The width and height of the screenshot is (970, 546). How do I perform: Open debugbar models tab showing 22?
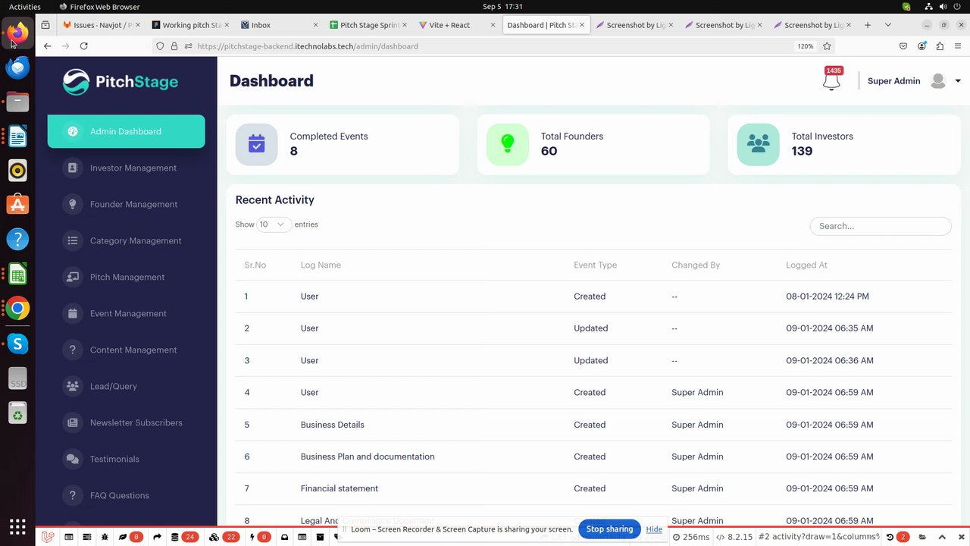click(224, 537)
